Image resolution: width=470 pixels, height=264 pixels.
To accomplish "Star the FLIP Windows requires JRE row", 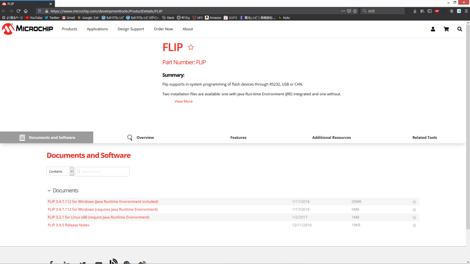I will pyautogui.click(x=414, y=209).
